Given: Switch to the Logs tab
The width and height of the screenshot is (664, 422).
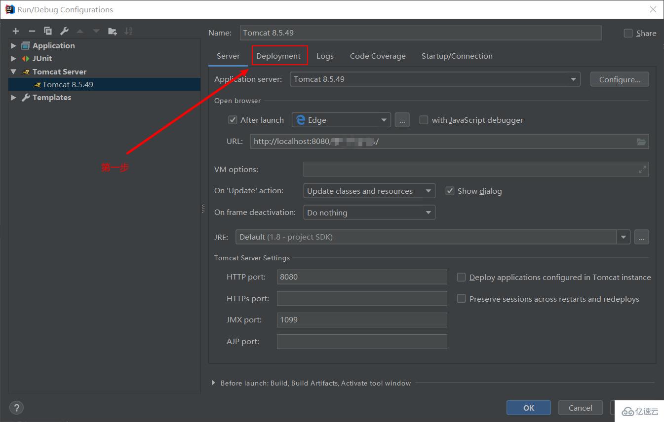Looking at the screenshot, I should tap(325, 56).
